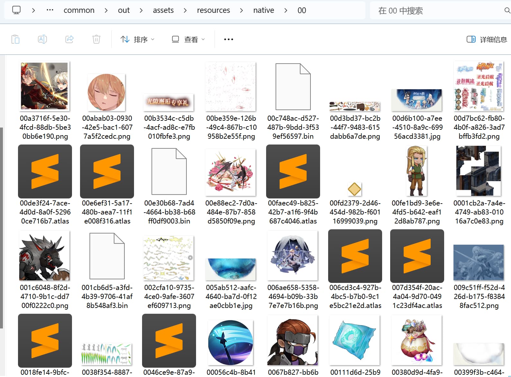Select the 00d7bc62 text logos thumbnail
The image size is (511, 377).
[x=479, y=86]
